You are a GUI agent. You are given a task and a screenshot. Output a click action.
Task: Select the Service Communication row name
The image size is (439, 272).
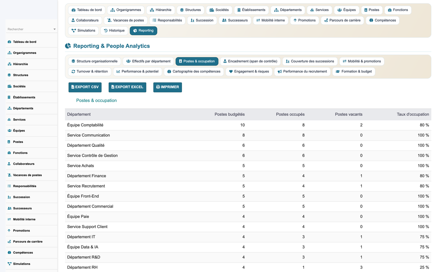click(x=89, y=135)
